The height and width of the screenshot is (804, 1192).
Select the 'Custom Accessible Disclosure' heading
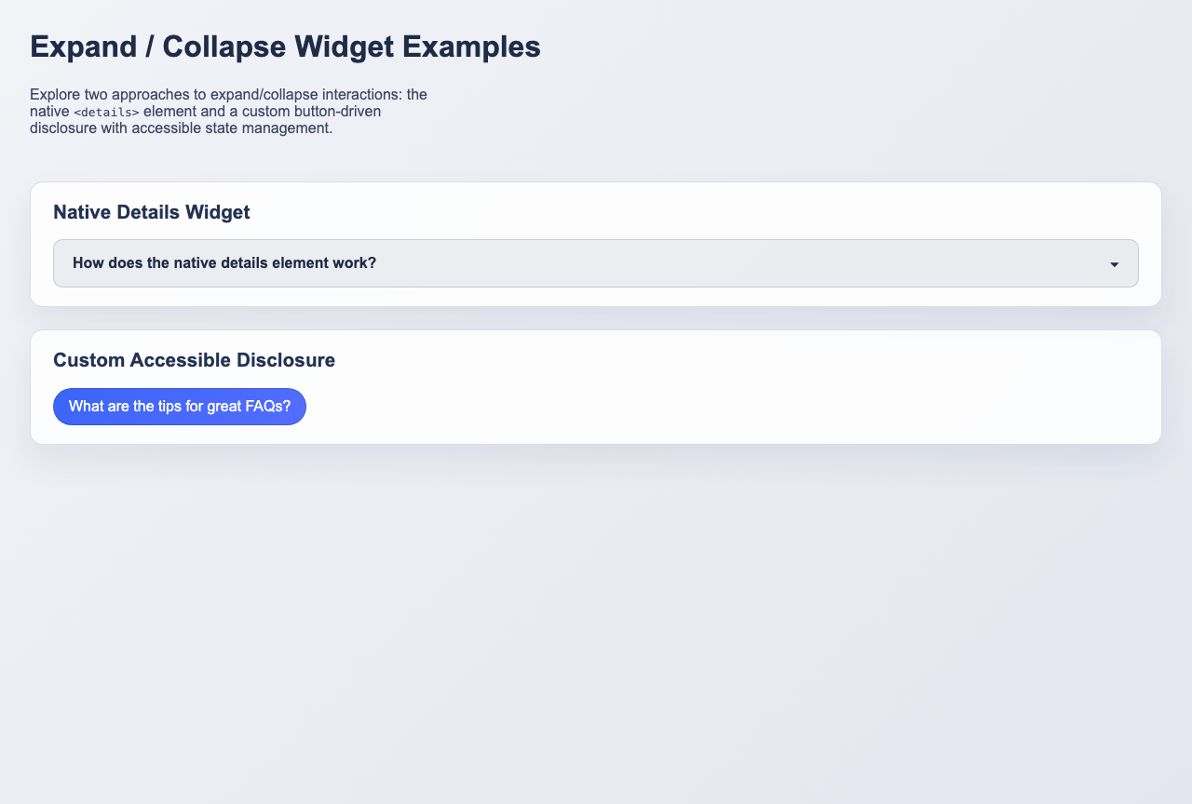point(194,360)
